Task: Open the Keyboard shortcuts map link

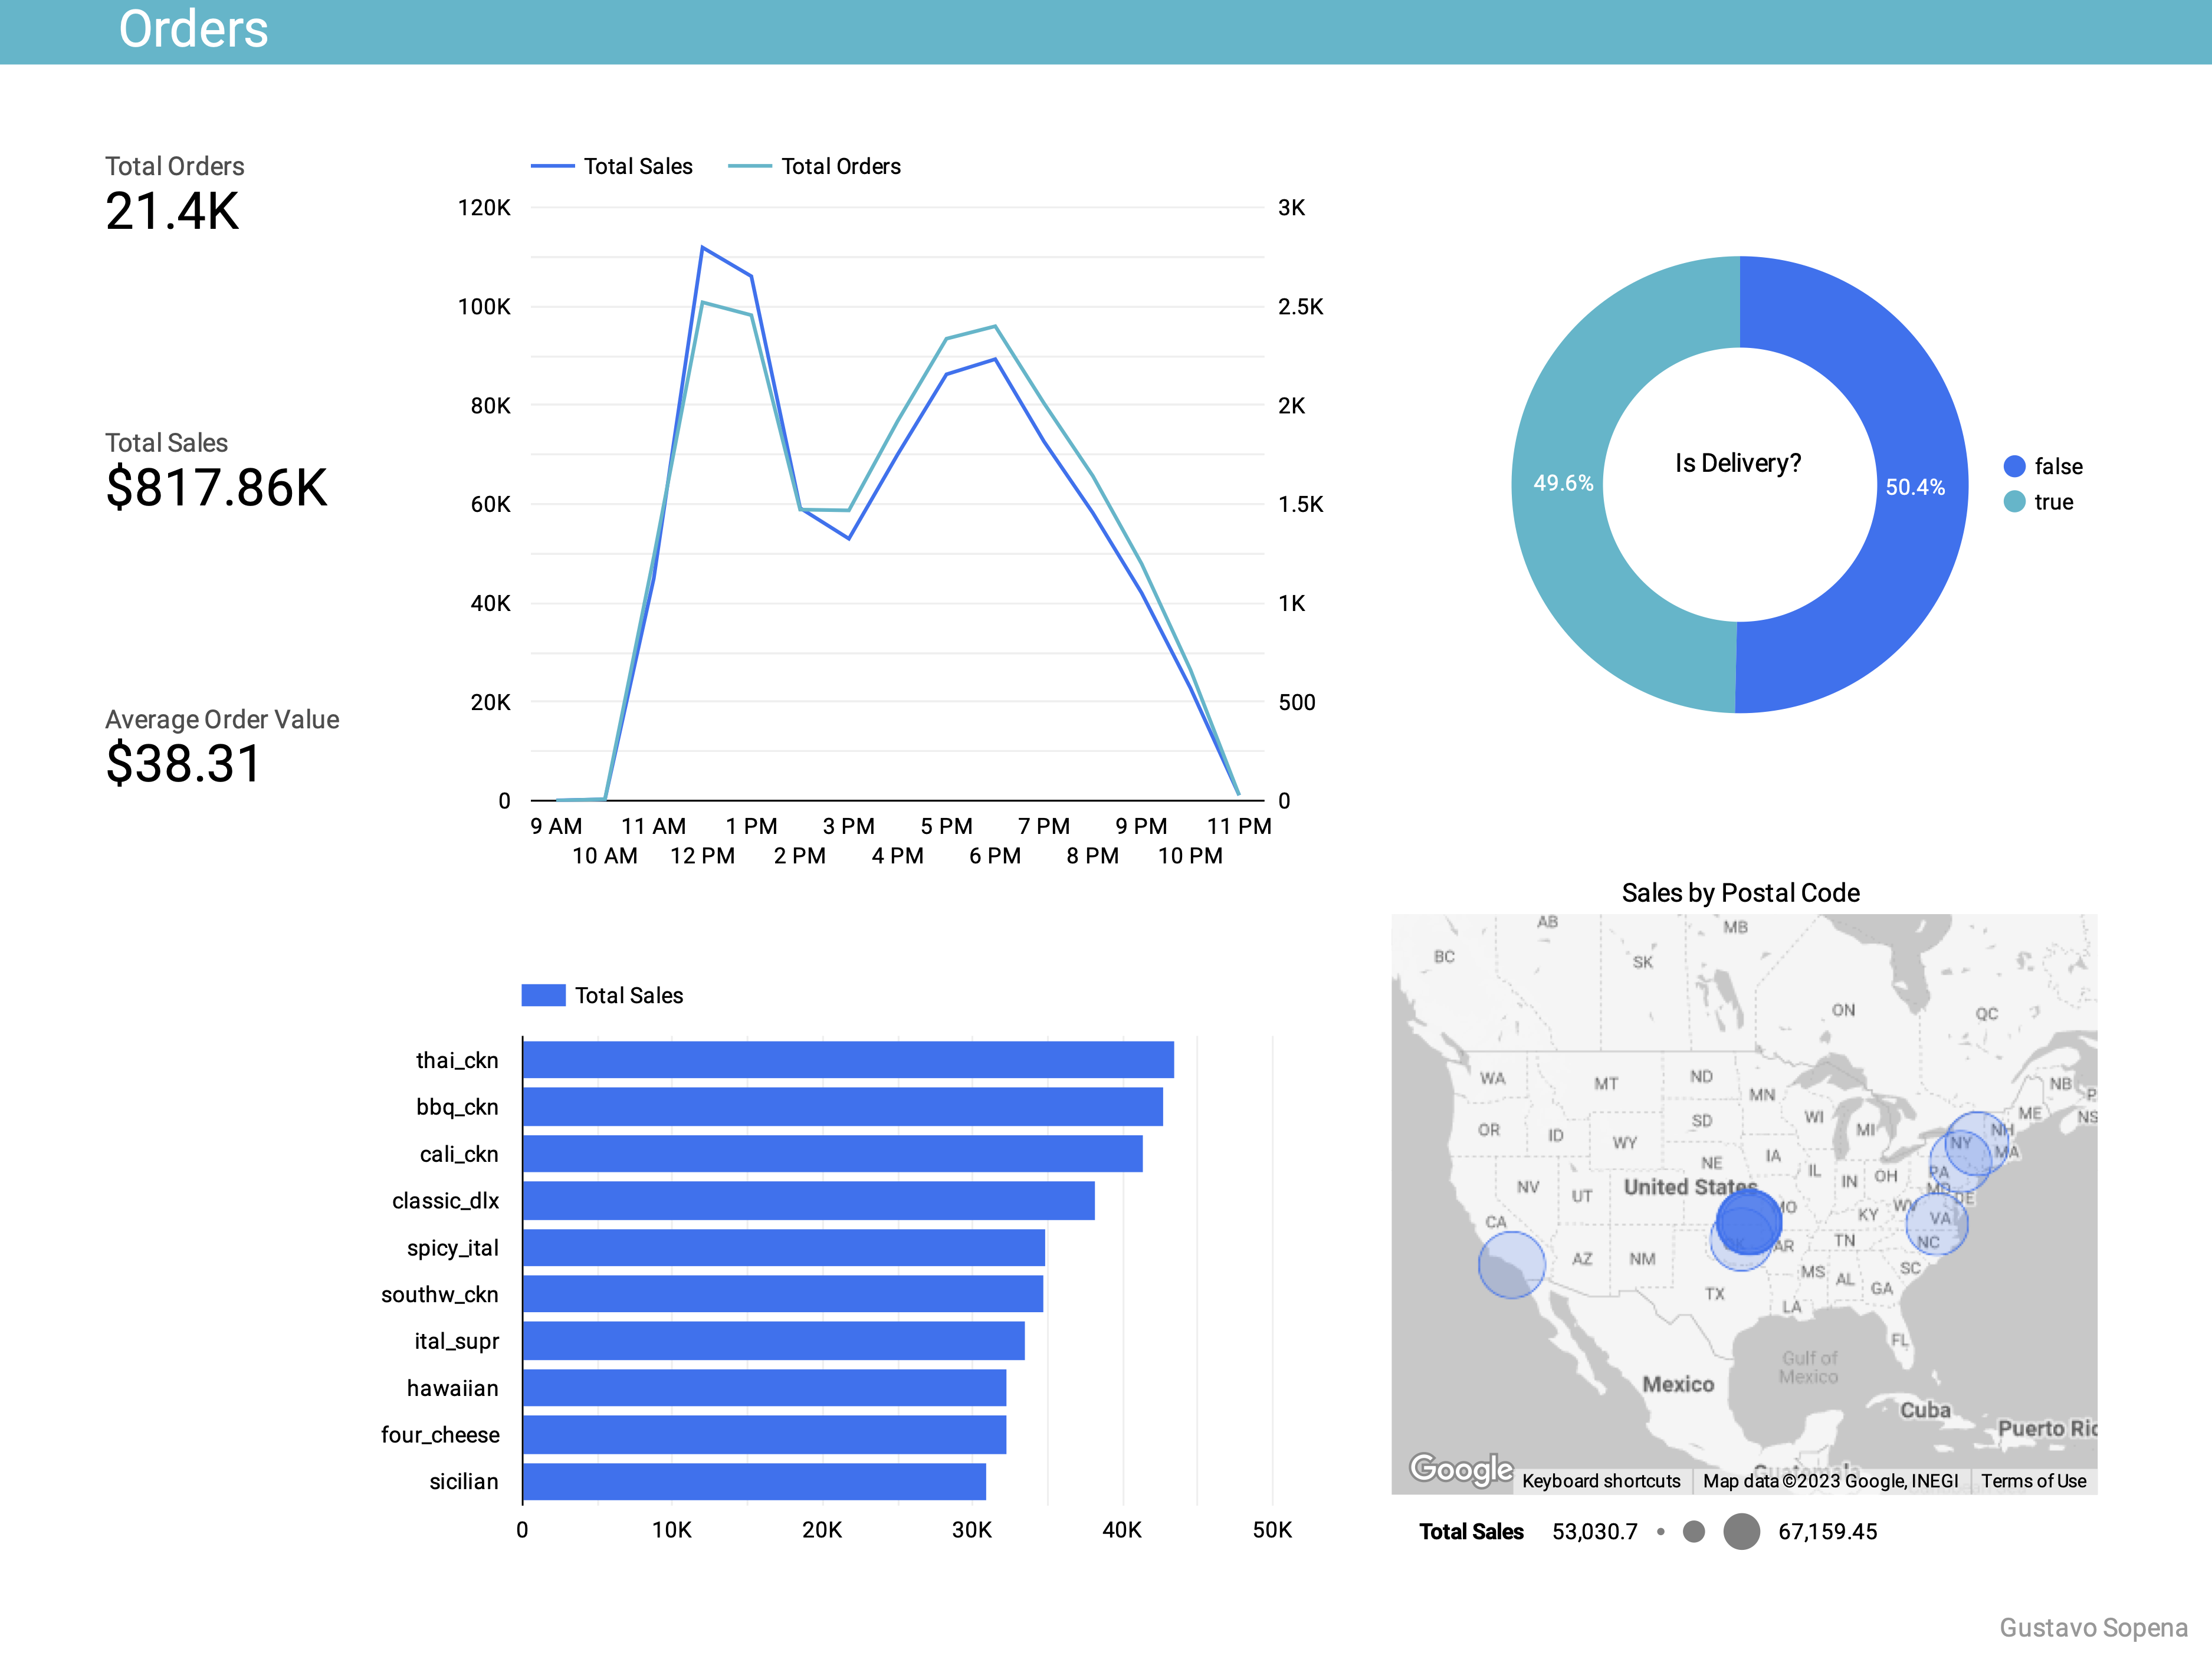Action: point(1601,1481)
